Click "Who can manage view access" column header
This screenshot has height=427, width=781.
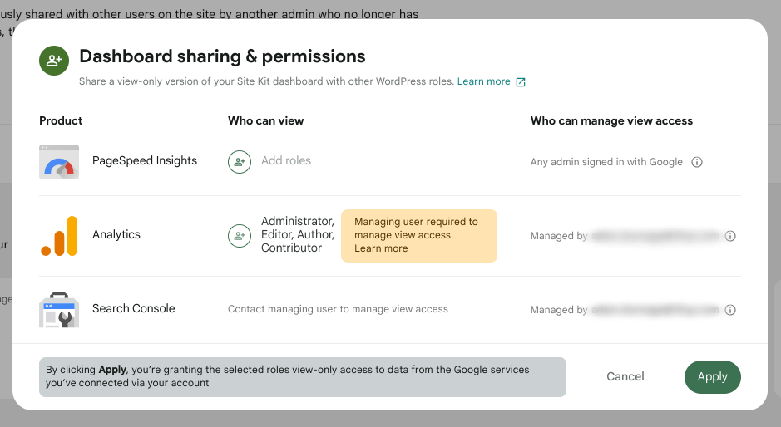(611, 121)
